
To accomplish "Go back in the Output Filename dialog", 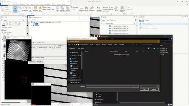I will pos(69,45).
